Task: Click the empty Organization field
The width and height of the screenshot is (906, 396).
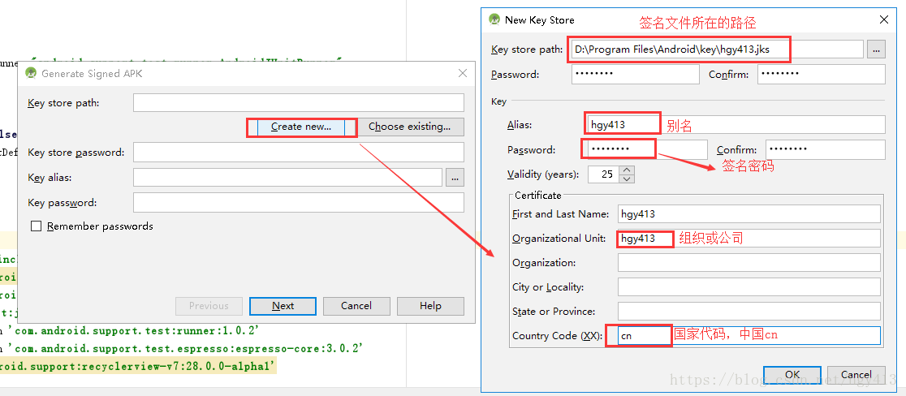Action: (x=749, y=263)
